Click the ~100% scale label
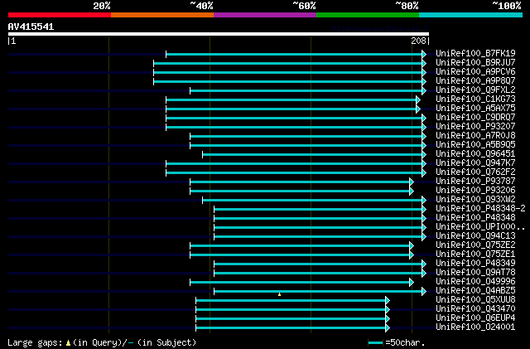Viewport: 530px width, 349px height. click(x=506, y=6)
